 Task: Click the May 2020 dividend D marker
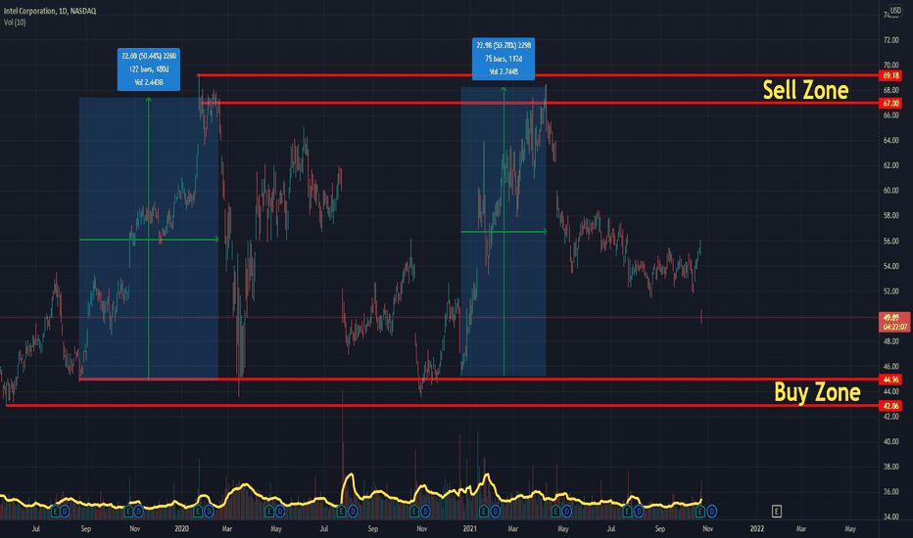click(280, 512)
